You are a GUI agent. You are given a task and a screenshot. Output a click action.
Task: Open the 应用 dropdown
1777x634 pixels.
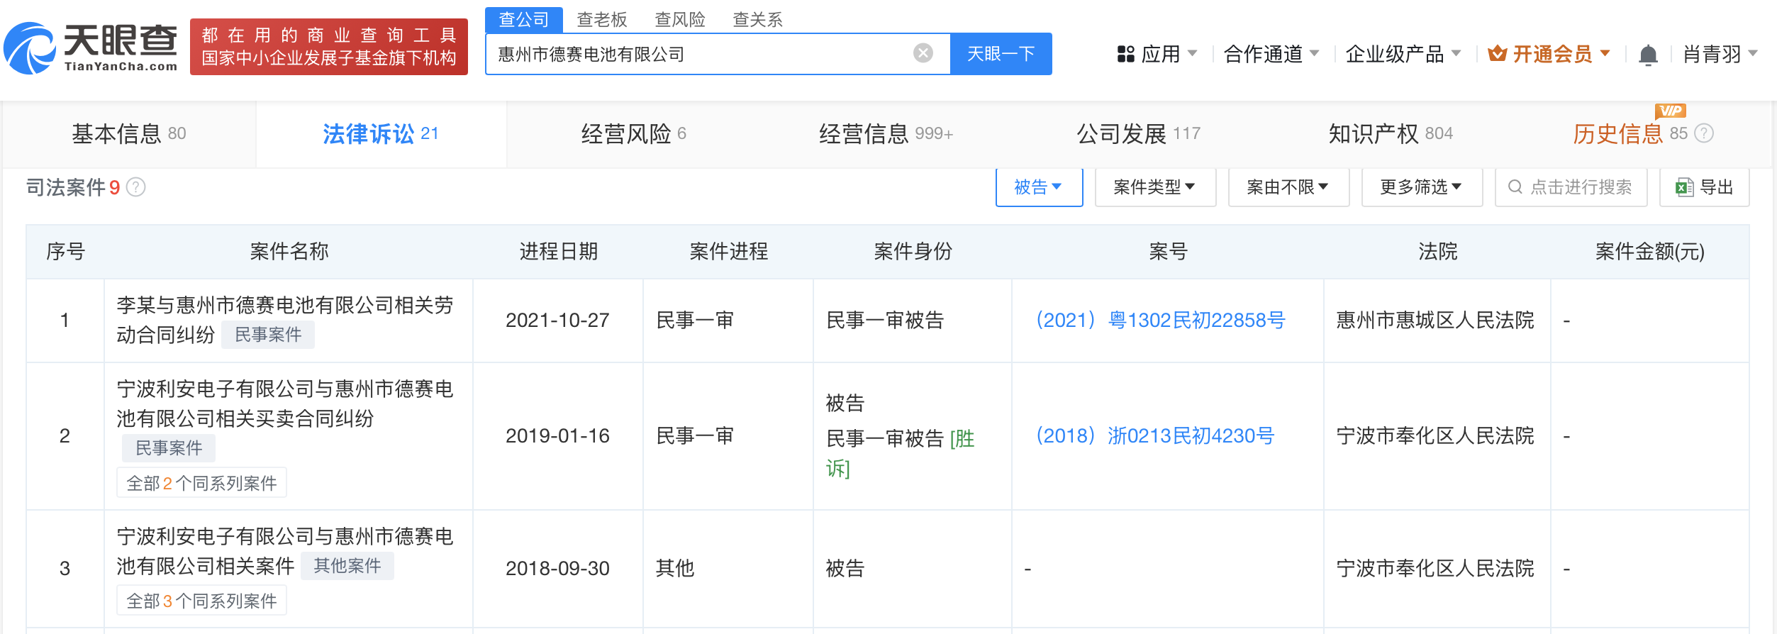(x=1157, y=54)
